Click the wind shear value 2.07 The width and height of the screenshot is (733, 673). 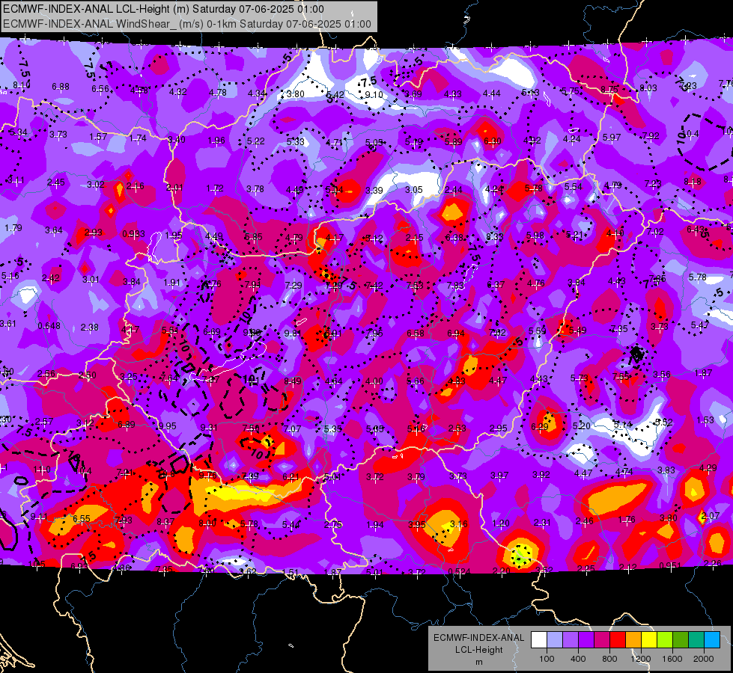coord(711,516)
